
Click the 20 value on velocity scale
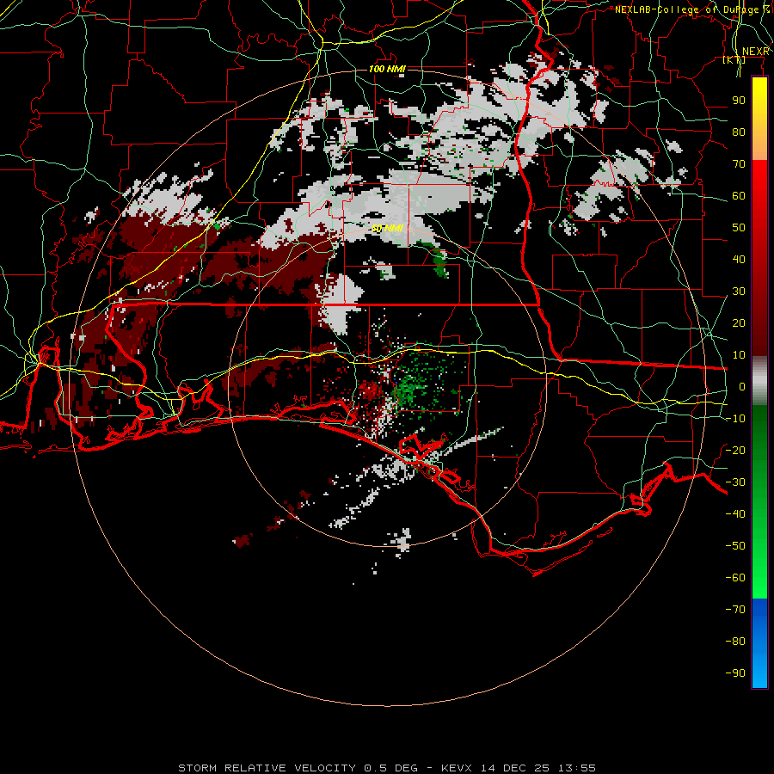739,322
